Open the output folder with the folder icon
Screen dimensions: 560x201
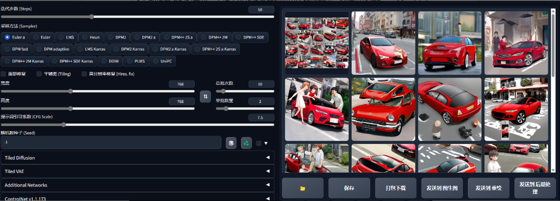tap(303, 188)
